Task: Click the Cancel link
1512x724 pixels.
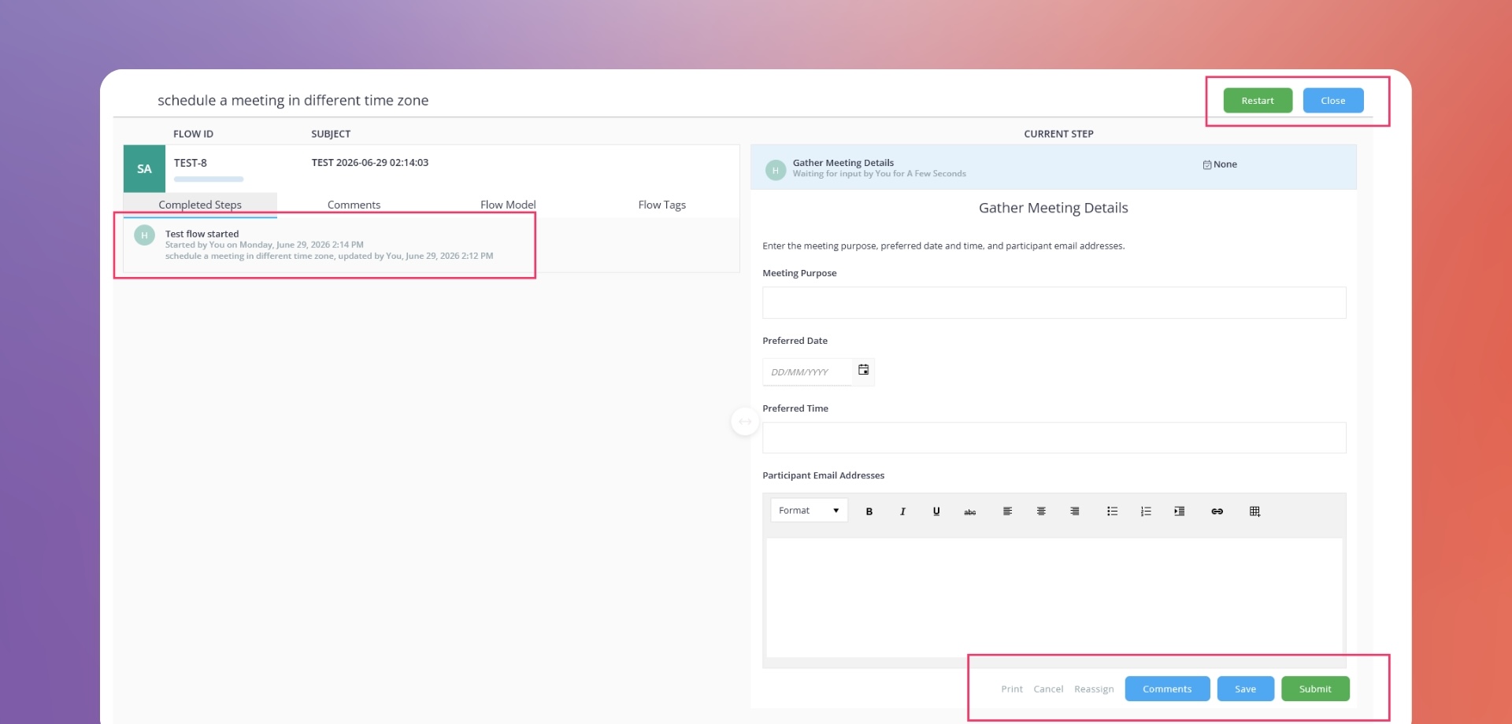Action: [x=1048, y=689]
